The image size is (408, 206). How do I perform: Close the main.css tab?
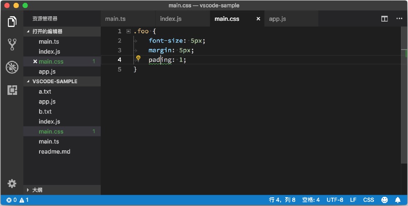[258, 19]
